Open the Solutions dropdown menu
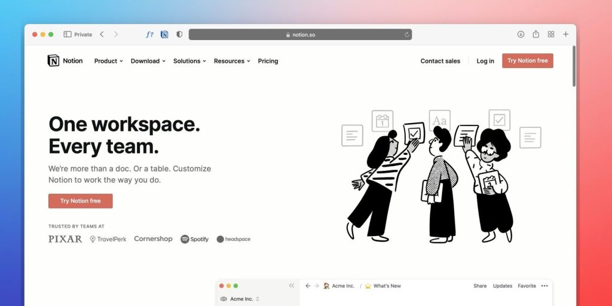 click(189, 61)
